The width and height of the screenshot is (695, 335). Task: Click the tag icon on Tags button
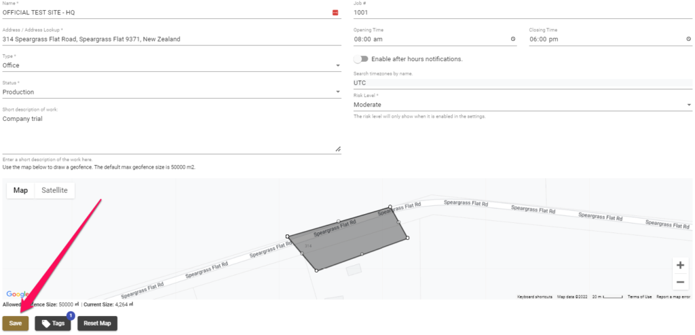pos(45,323)
